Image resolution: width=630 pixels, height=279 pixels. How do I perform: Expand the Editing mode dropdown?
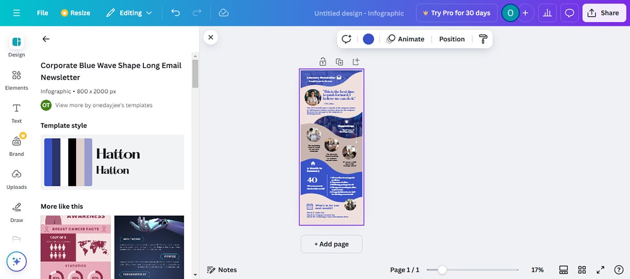click(129, 13)
